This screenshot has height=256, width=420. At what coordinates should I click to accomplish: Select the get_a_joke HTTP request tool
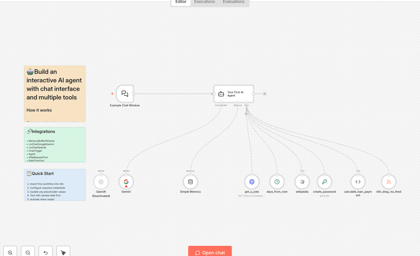coord(252,181)
